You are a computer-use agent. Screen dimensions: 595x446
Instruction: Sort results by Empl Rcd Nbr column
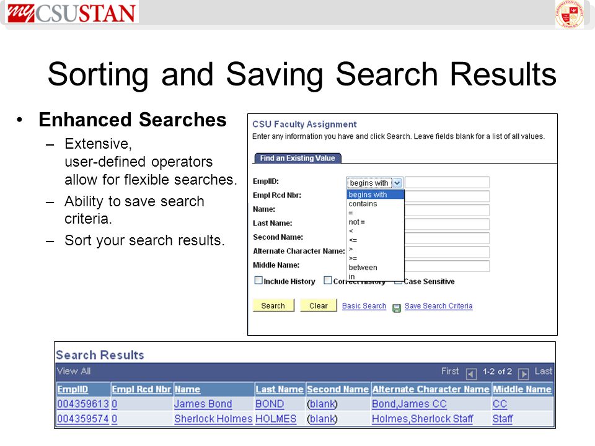pos(141,389)
